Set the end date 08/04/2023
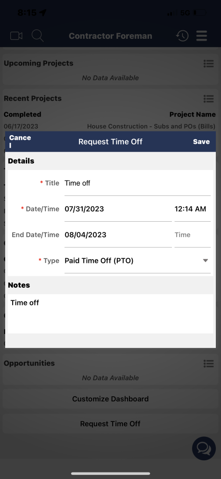 (x=118, y=235)
